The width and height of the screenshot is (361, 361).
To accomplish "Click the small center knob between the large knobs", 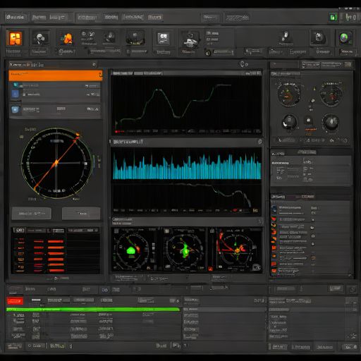I will point(308,121).
